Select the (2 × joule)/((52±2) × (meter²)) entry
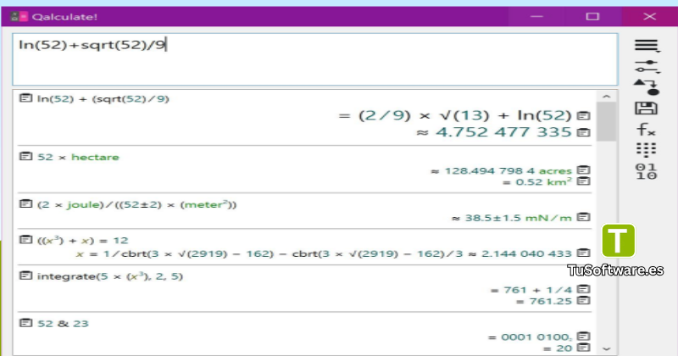This screenshot has height=356, width=678. pos(137,204)
